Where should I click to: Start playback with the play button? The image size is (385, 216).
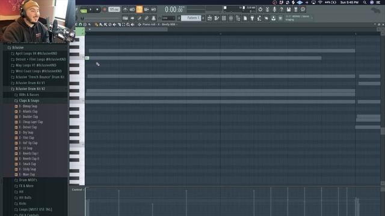click(x=91, y=10)
